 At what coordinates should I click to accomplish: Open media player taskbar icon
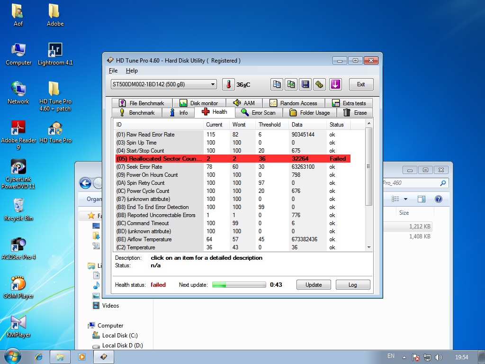point(82,357)
